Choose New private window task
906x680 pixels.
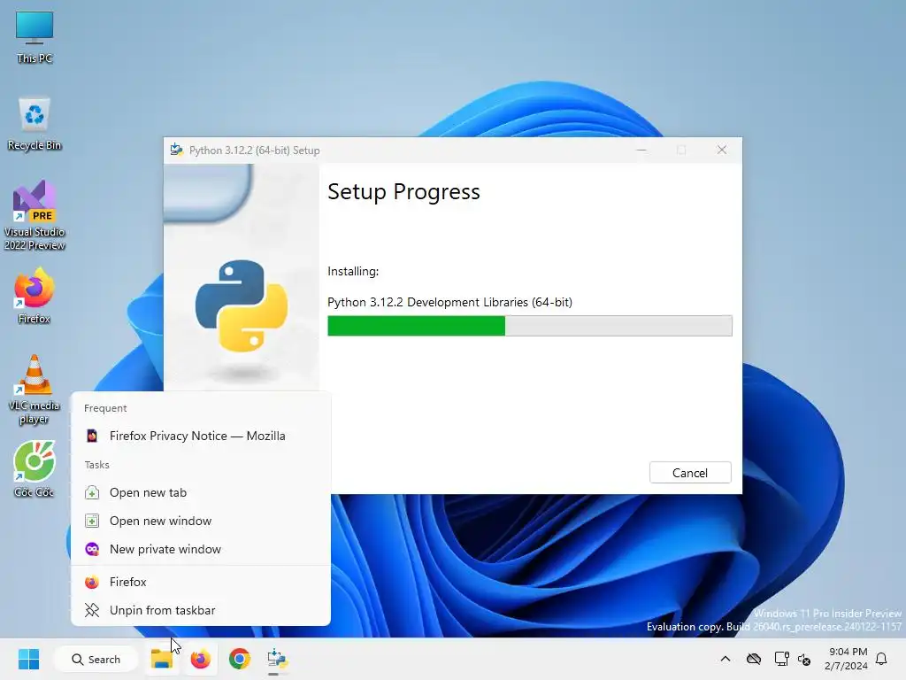(201, 549)
